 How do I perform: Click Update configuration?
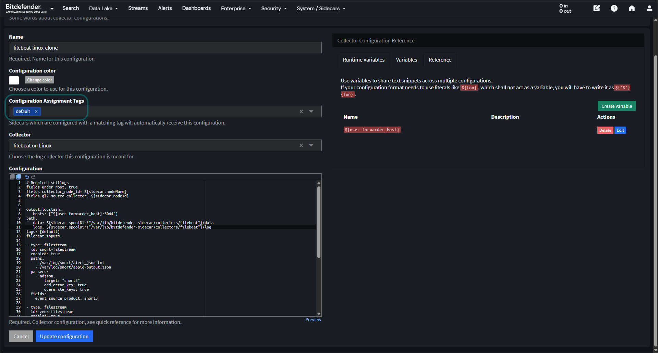click(x=64, y=336)
